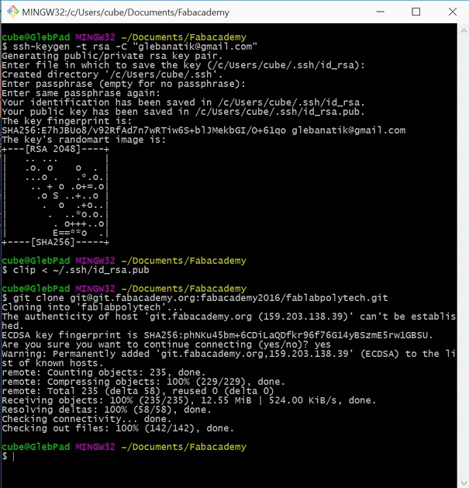
Task: Maximize the MINGW32 terminal window
Action: click(416, 12)
